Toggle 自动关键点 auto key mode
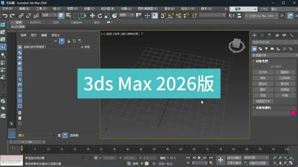This screenshot has height=167, width=298. [234, 158]
